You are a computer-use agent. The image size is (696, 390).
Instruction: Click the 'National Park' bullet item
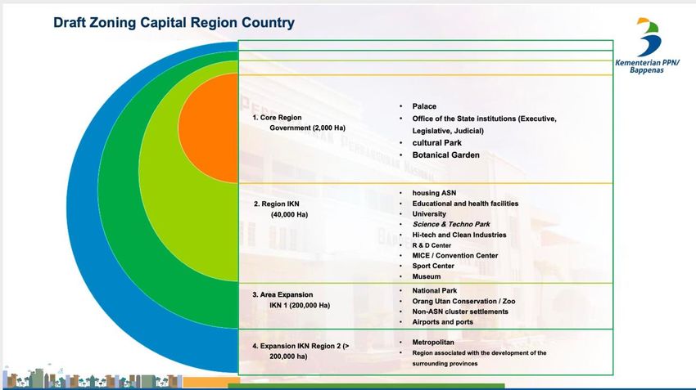point(434,291)
